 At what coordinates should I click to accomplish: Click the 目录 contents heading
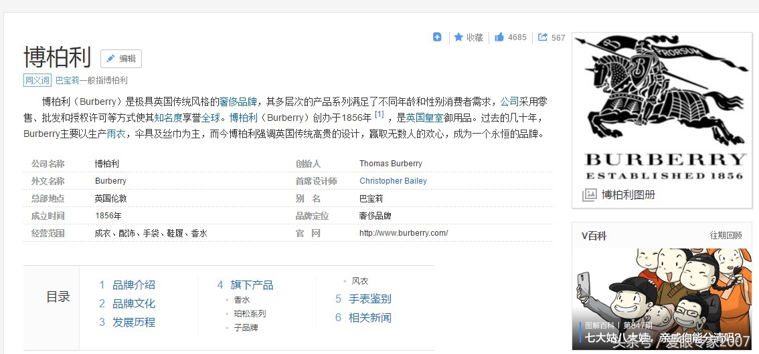[58, 297]
